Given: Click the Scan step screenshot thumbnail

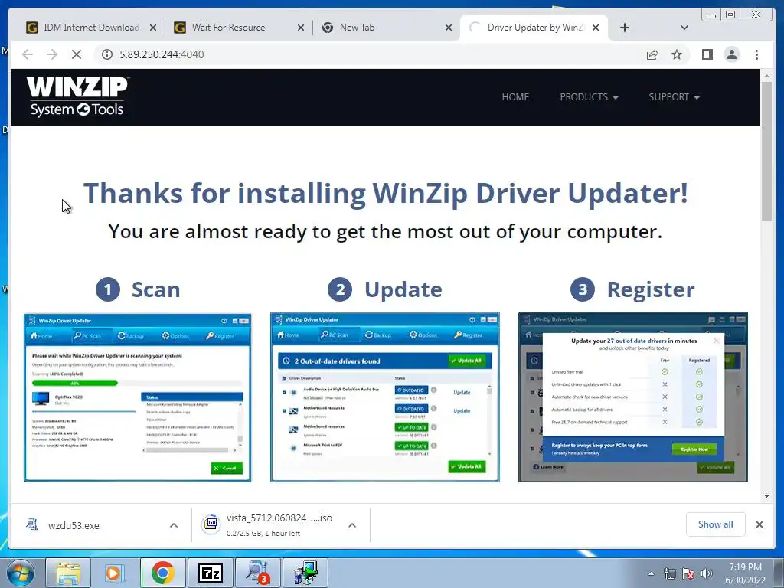Looking at the screenshot, I should click(138, 397).
